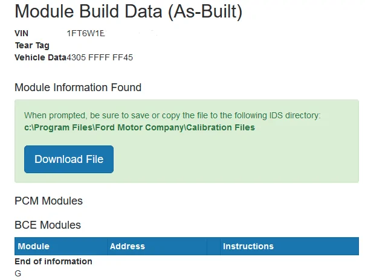Click the Download File button
Image resolution: width=365 pixels, height=280 pixels.
coord(69,159)
